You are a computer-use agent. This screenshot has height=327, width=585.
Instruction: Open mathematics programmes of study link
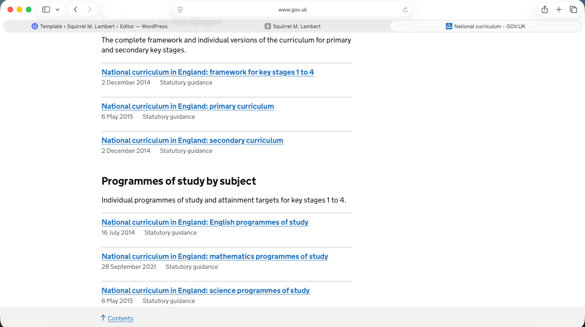click(214, 257)
